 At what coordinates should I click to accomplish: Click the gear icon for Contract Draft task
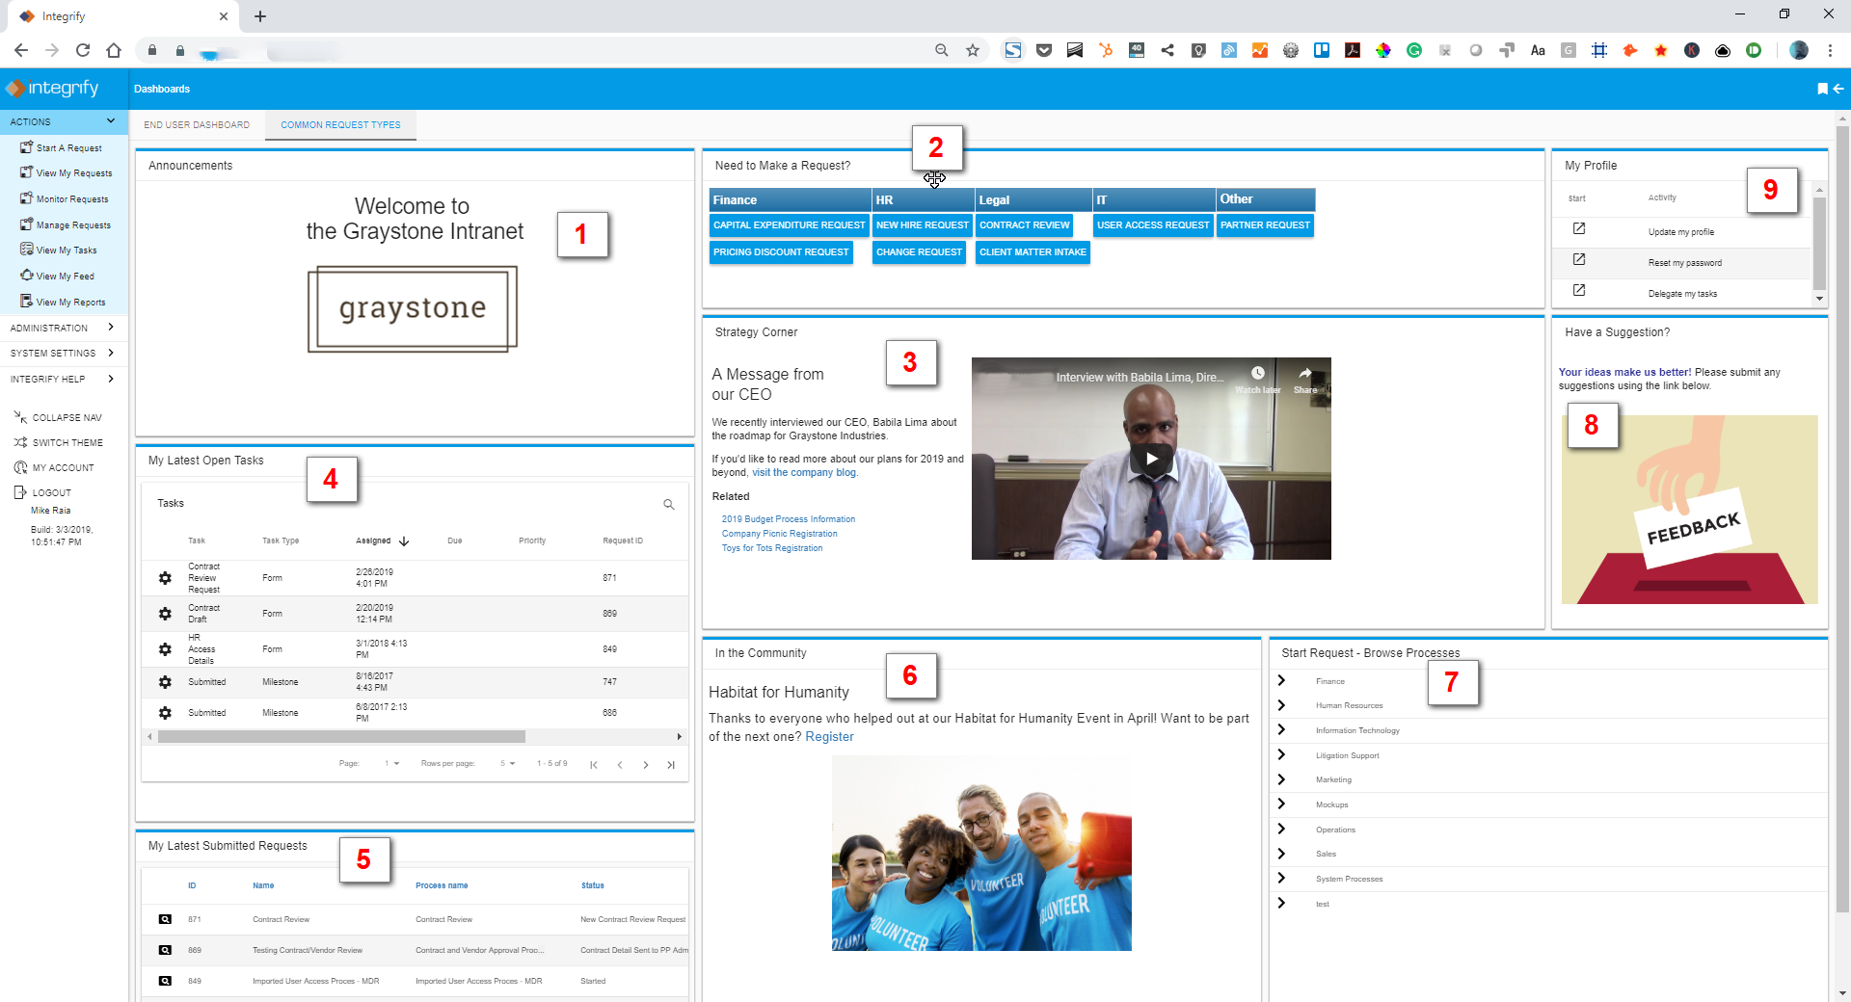click(165, 614)
